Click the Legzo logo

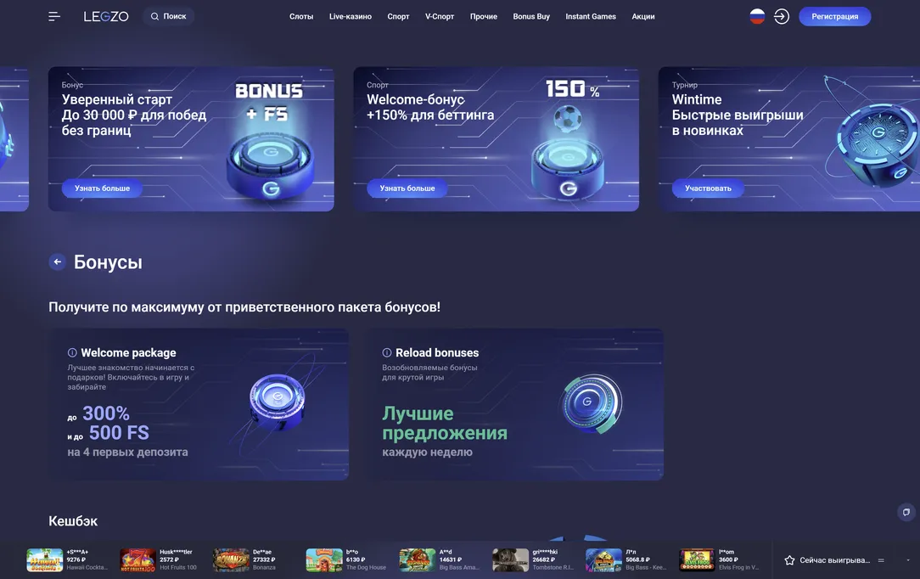106,16
